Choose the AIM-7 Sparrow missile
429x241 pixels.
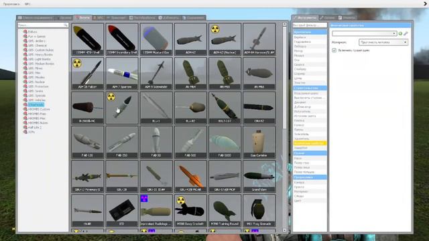[122, 74]
